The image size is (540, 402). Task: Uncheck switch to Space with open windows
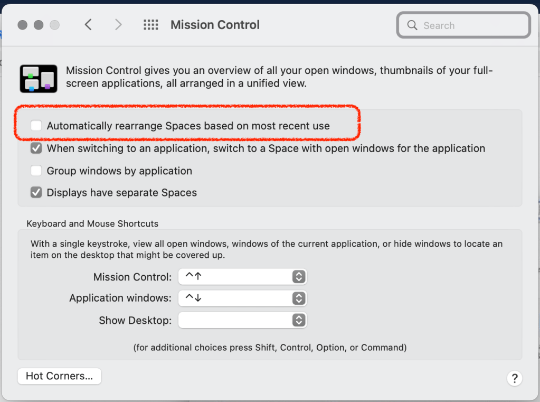tap(36, 148)
